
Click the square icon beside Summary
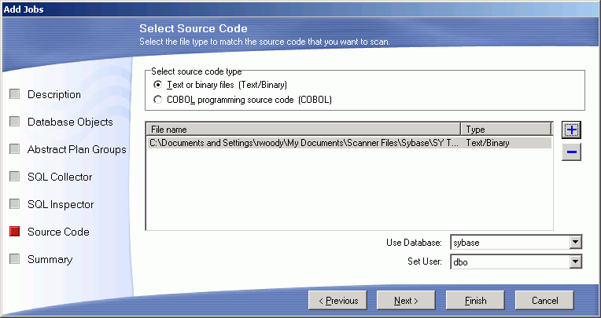coord(14,259)
